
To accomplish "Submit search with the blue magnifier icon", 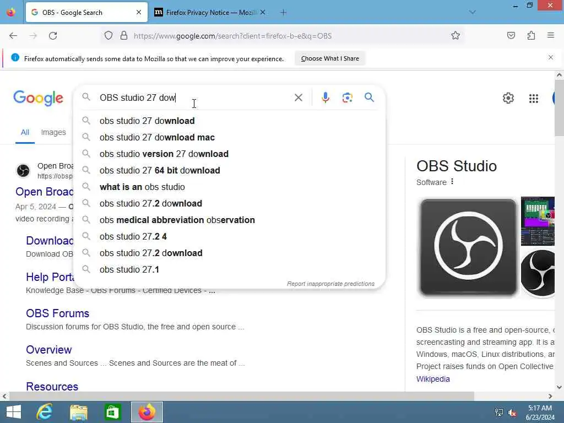I will [x=369, y=97].
